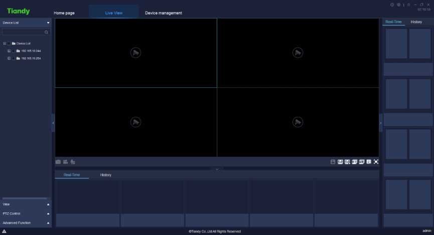Click the save layout icon in bottom toolbar
Viewport: 434px width, 235px height.
333,162
